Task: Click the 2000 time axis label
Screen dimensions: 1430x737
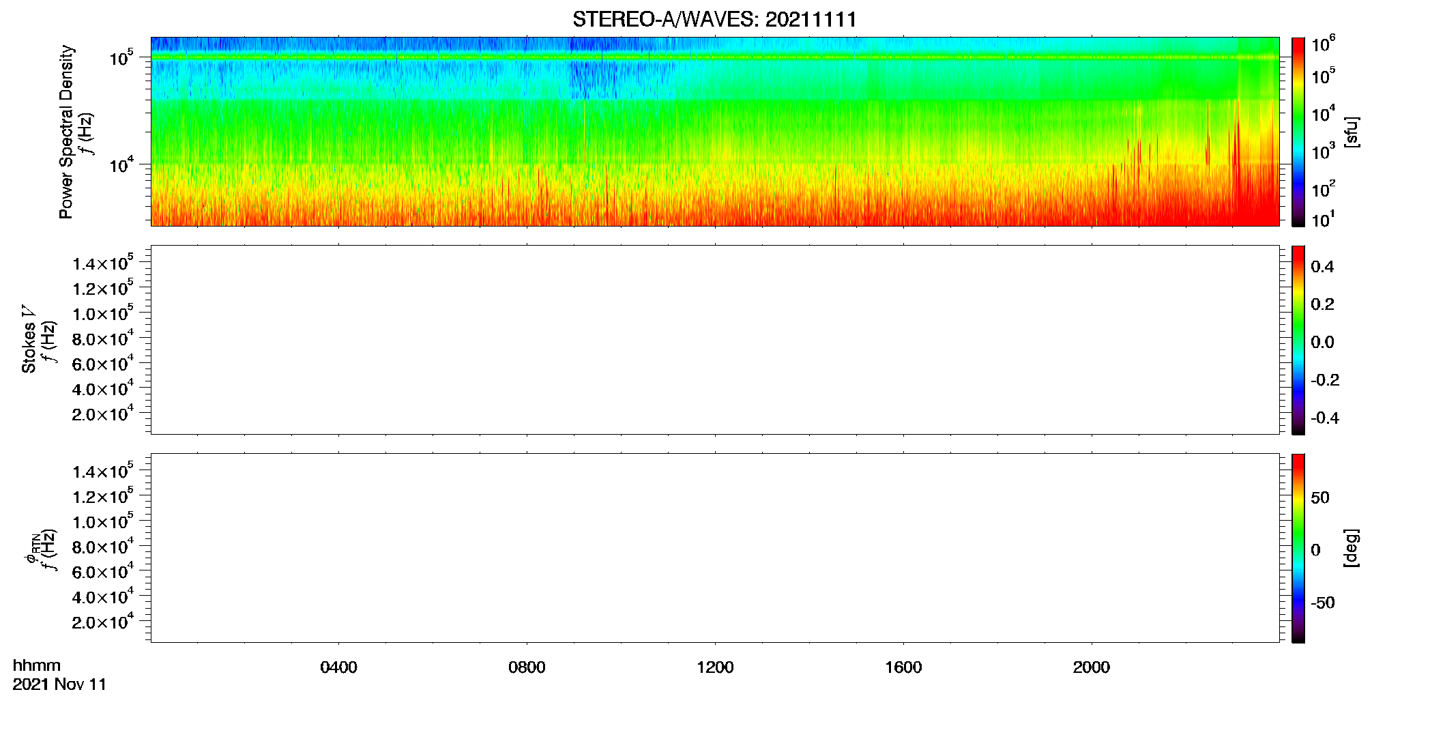Action: 1091,667
